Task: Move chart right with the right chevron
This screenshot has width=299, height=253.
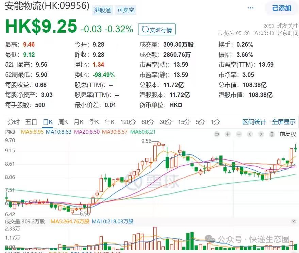Action: (x=261, y=134)
